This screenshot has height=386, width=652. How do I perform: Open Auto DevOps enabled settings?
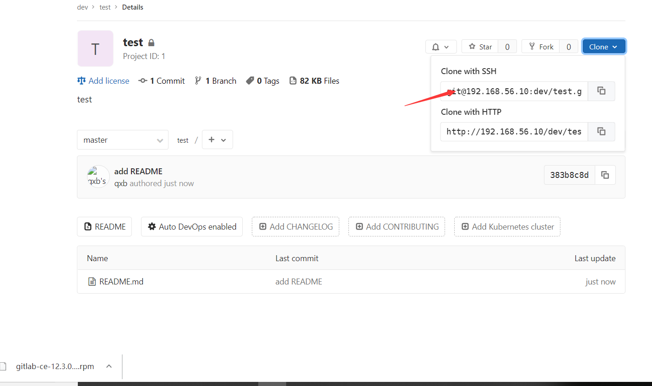pyautogui.click(x=192, y=227)
